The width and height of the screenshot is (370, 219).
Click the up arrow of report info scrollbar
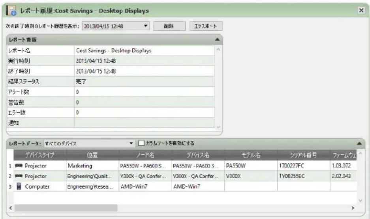coord(218,50)
